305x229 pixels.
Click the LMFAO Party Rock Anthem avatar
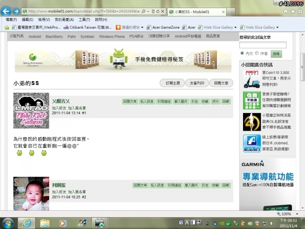pyautogui.click(x=31, y=111)
